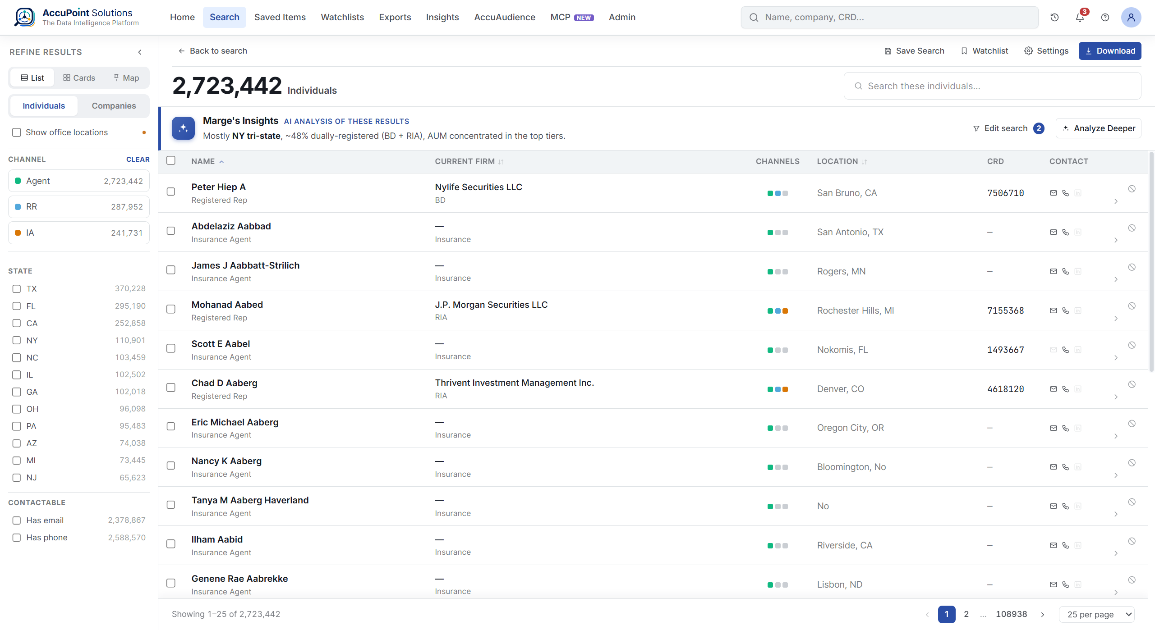Switch to Cards view

[79, 78]
